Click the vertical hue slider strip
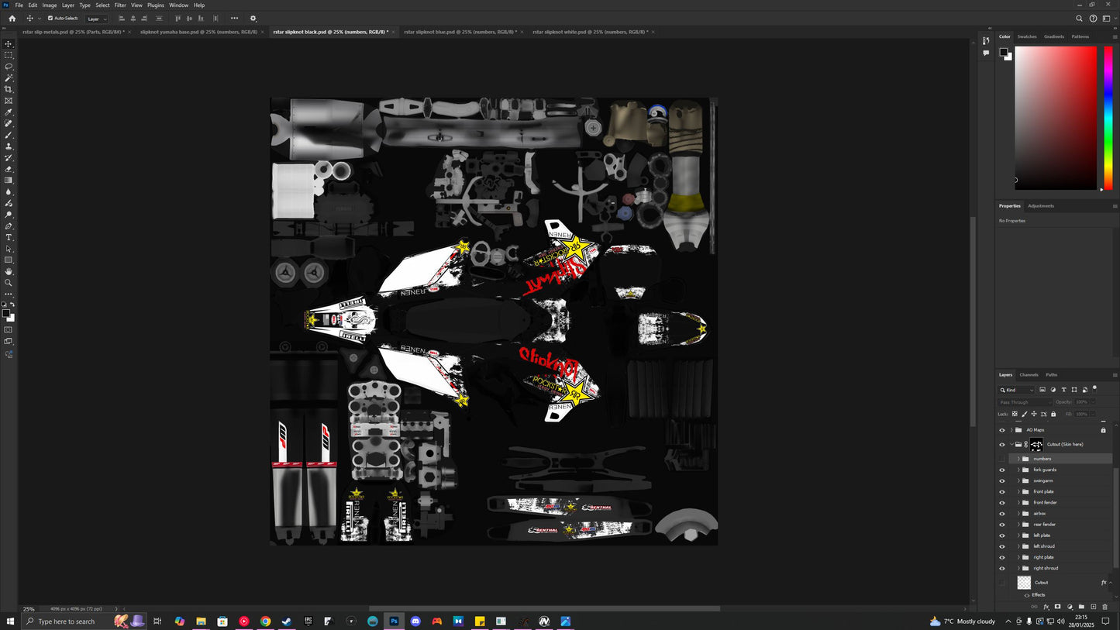 [x=1108, y=118]
